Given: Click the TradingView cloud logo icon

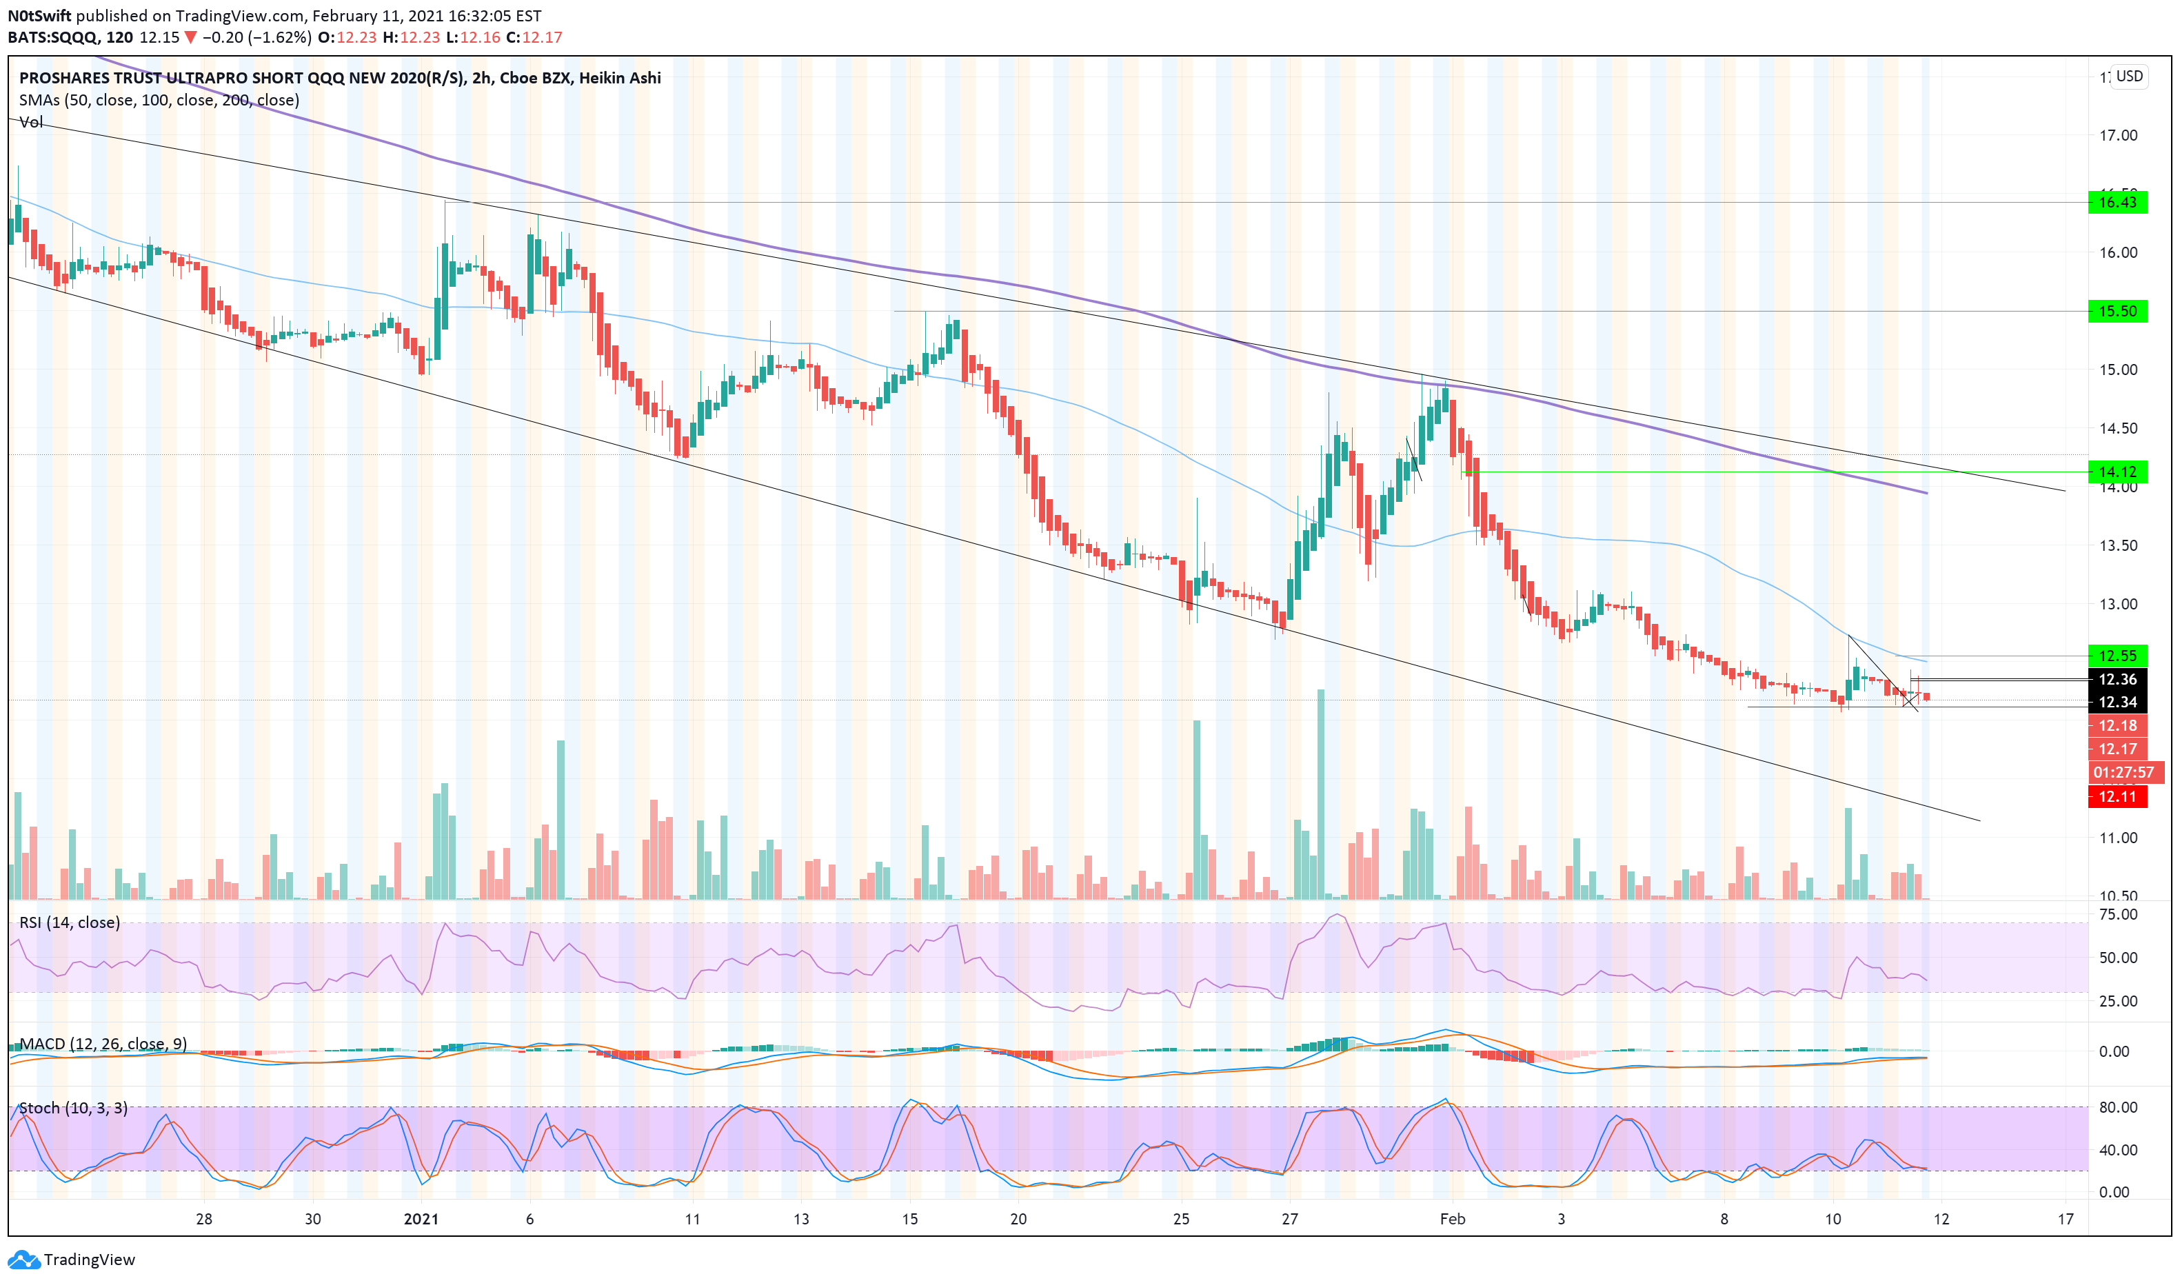Looking at the screenshot, I should [x=23, y=1259].
